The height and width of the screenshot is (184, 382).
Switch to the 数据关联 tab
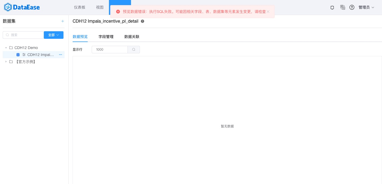pos(132,37)
